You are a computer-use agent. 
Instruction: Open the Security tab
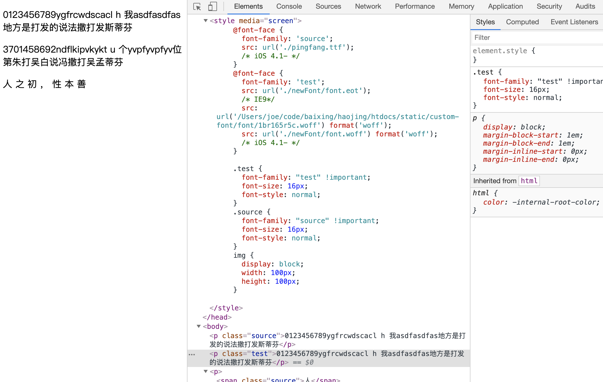pos(549,6)
